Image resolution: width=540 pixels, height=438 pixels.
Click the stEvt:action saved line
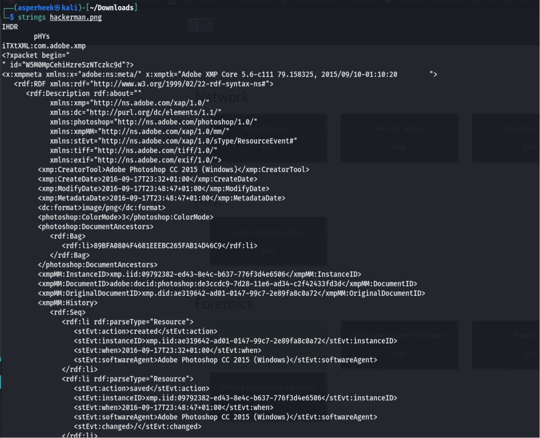pos(142,389)
